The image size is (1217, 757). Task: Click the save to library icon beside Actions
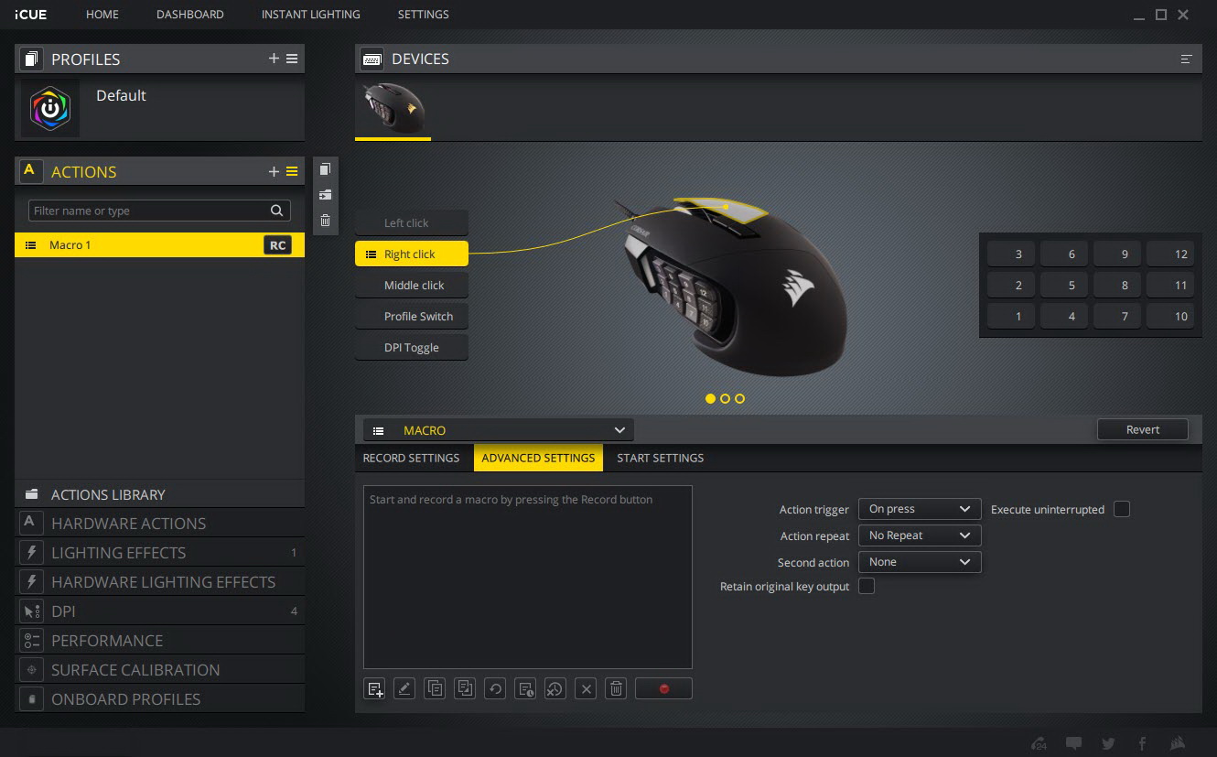point(325,194)
